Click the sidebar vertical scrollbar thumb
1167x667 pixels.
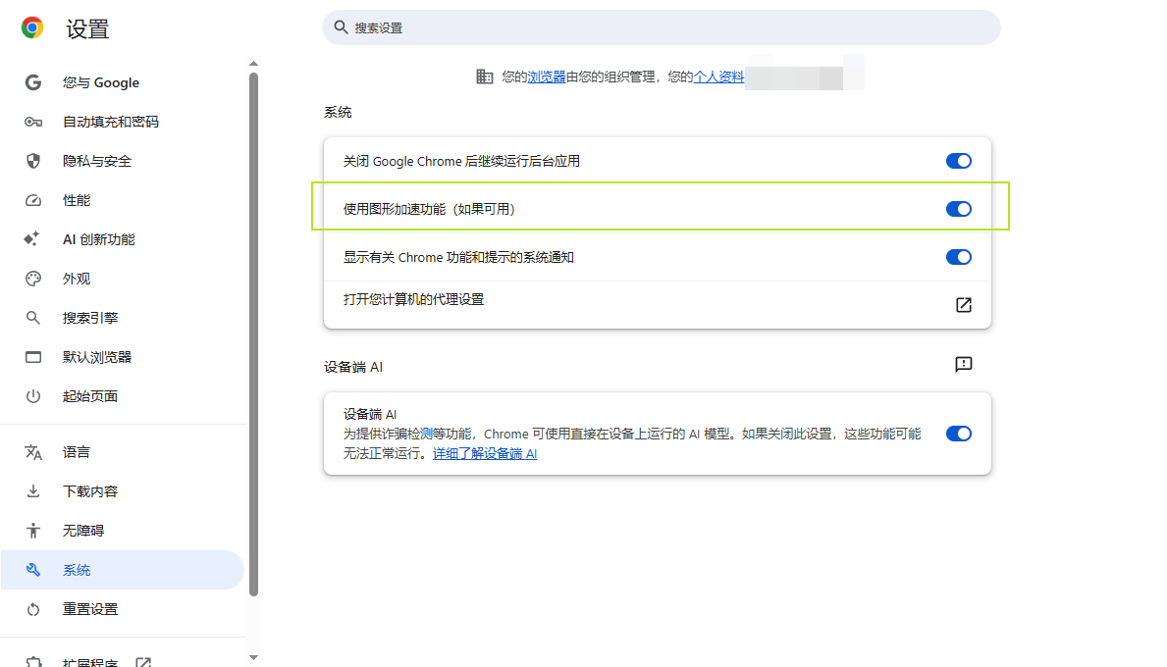coord(254,333)
